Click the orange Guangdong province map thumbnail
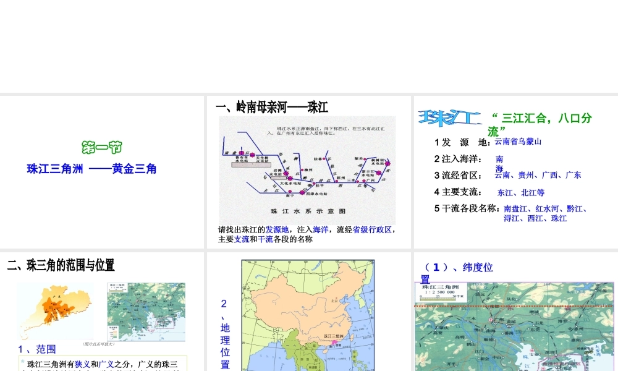This screenshot has width=618, height=371. [x=56, y=311]
